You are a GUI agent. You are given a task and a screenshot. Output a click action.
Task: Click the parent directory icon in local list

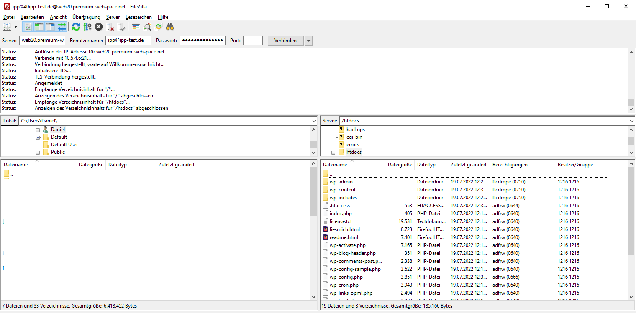[x=6, y=174]
